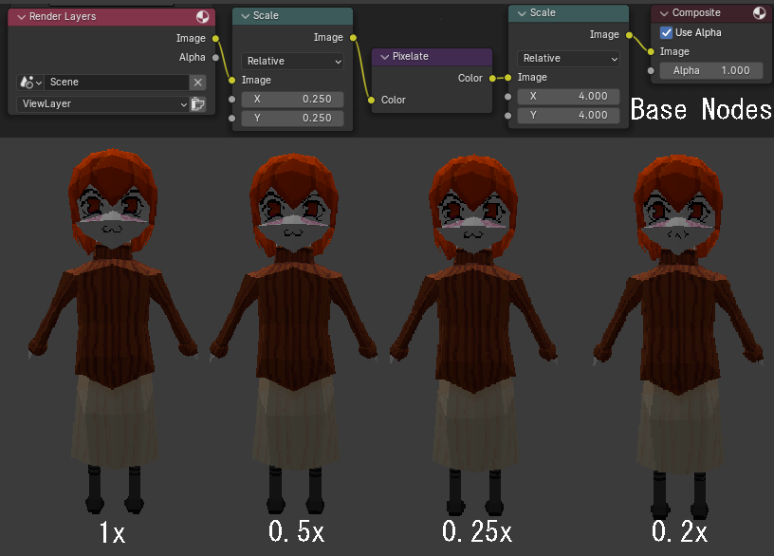Click the Render Layers Alpha output socket
The height and width of the screenshot is (556, 774).
point(216,58)
